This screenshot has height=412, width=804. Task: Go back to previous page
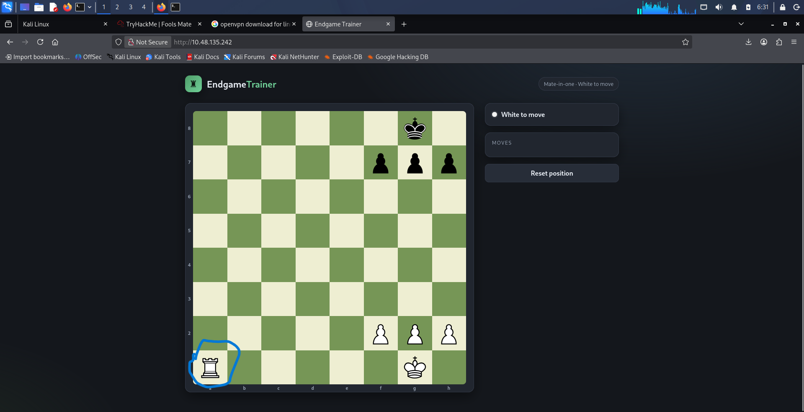pos(10,42)
